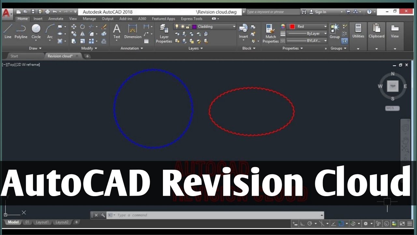The height and width of the screenshot is (235, 417).
Task: Click the AutoCAD application menu logo
Action: click(x=7, y=13)
